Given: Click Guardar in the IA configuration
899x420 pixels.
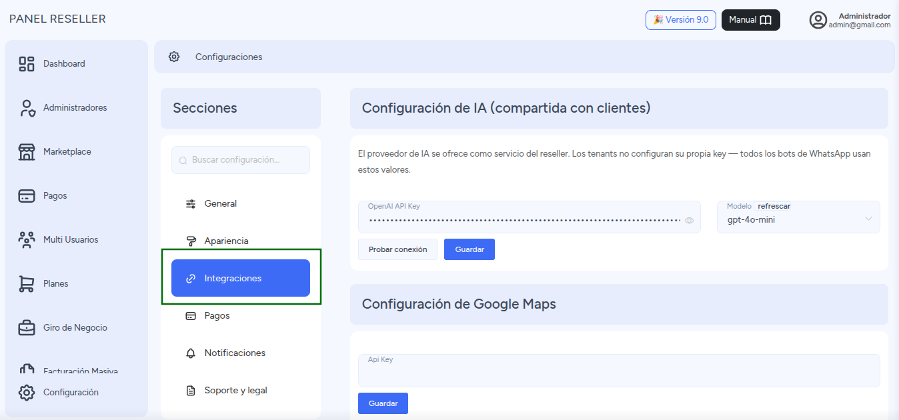Looking at the screenshot, I should tap(470, 249).
